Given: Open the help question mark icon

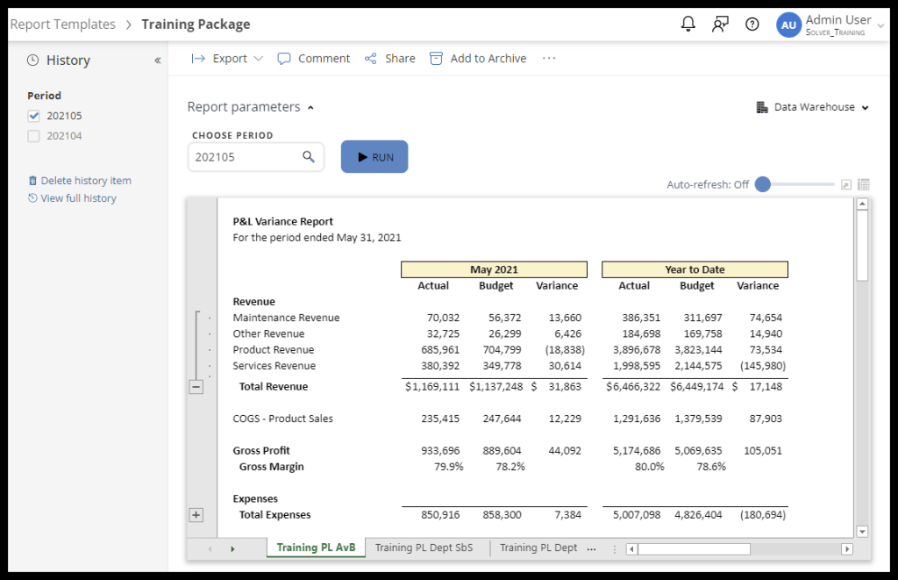Looking at the screenshot, I should click(x=752, y=25).
